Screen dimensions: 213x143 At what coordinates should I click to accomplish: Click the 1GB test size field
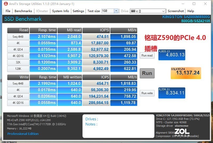click(x=108, y=11)
